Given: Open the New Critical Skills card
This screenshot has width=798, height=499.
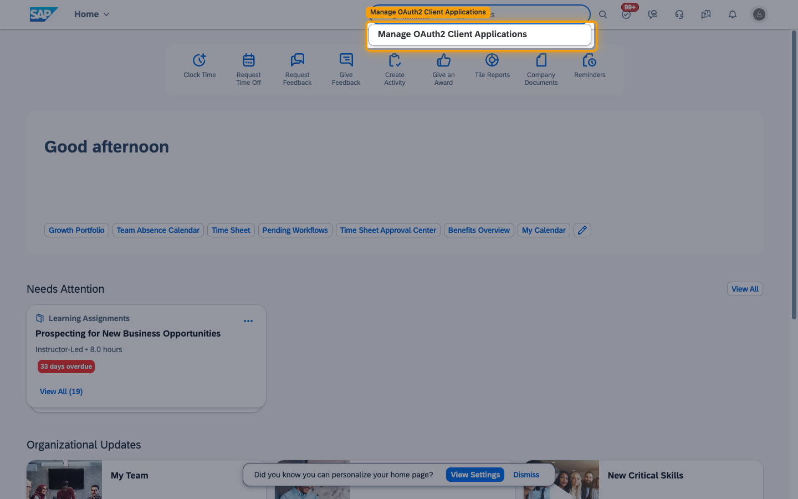Looking at the screenshot, I should (x=643, y=480).
